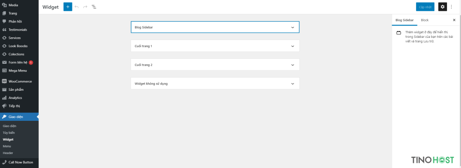Open Menu submenu item
The image size is (461, 168).
click(7, 146)
